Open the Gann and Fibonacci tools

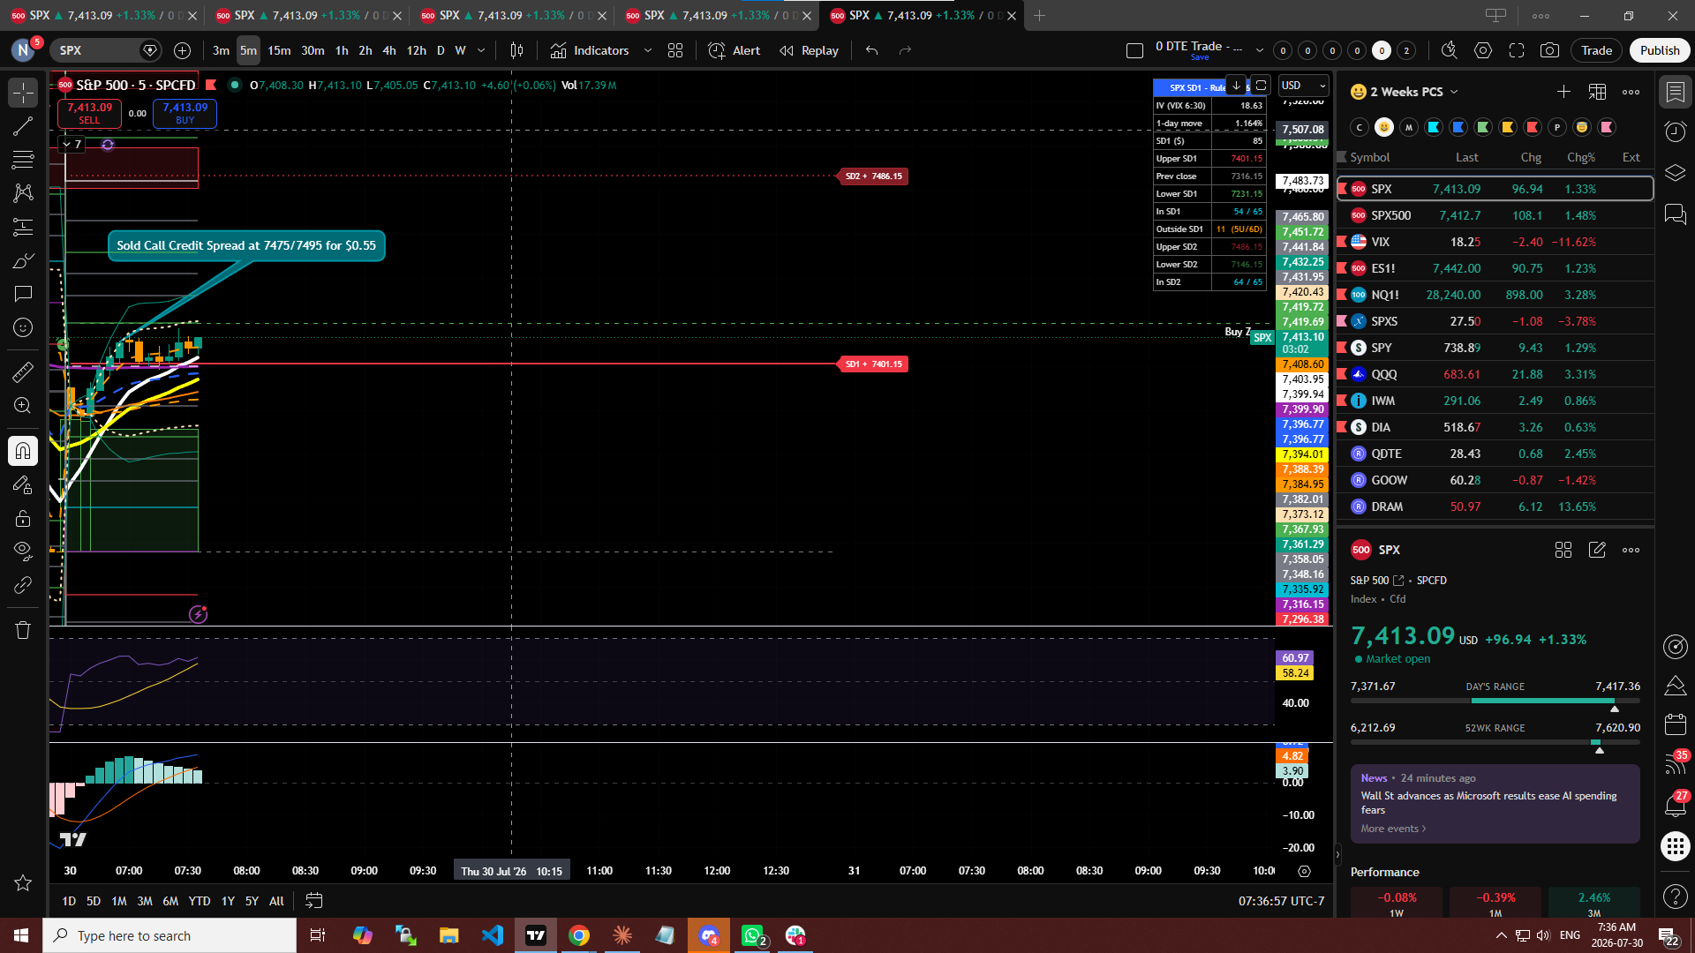(23, 160)
